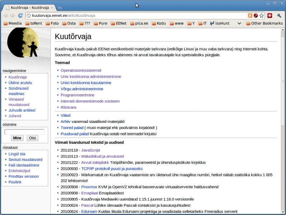Click the page scrollbar down arrow
The image size is (286, 215).
283,212
